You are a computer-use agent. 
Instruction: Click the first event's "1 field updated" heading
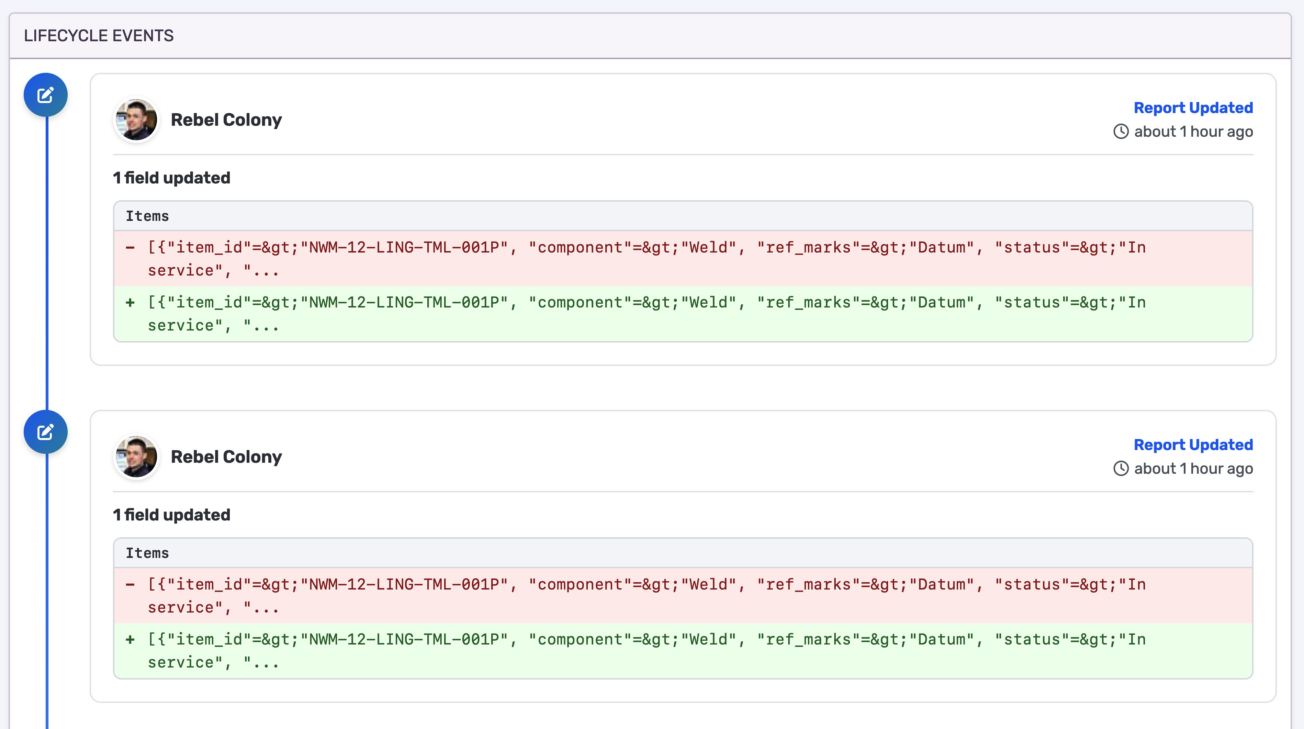171,178
